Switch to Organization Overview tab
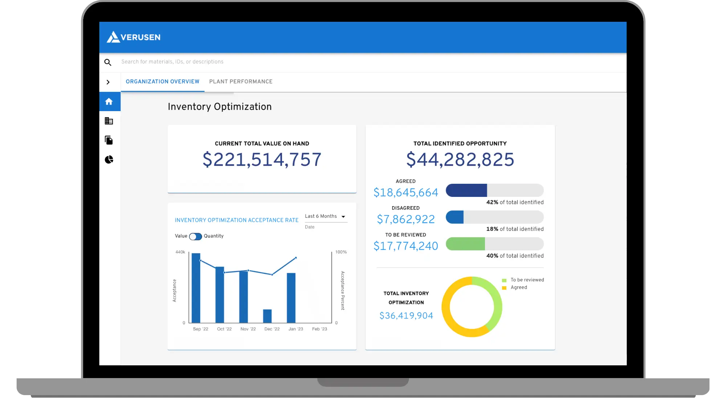 point(163,82)
